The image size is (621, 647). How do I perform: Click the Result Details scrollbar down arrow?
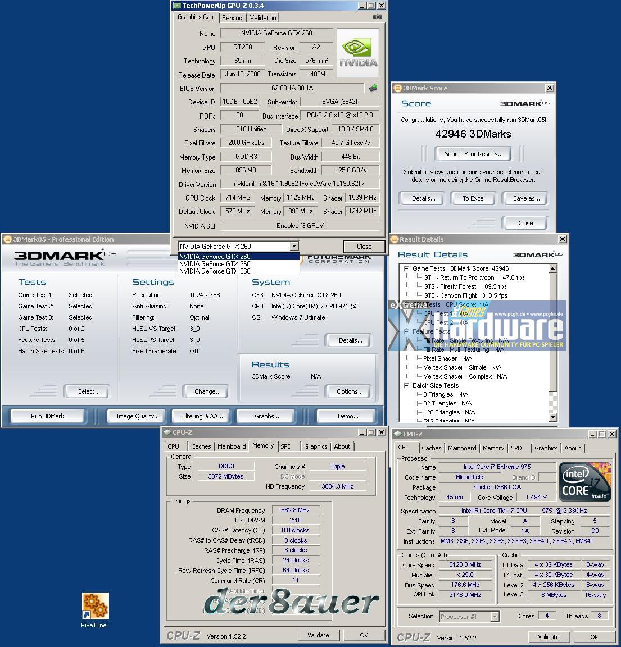[553, 417]
